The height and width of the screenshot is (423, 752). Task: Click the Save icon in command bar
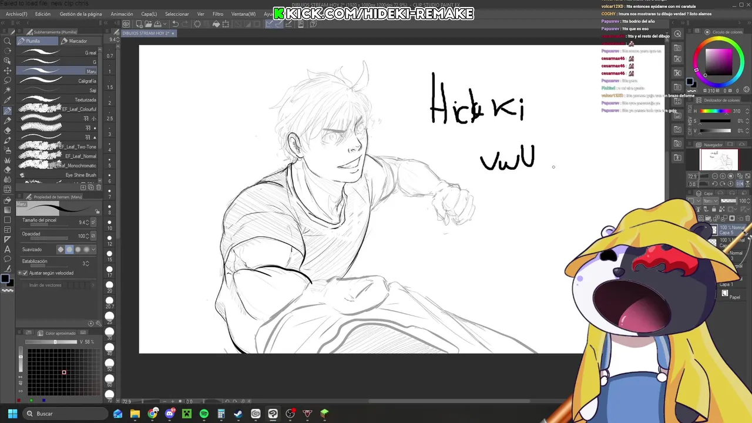click(x=157, y=24)
